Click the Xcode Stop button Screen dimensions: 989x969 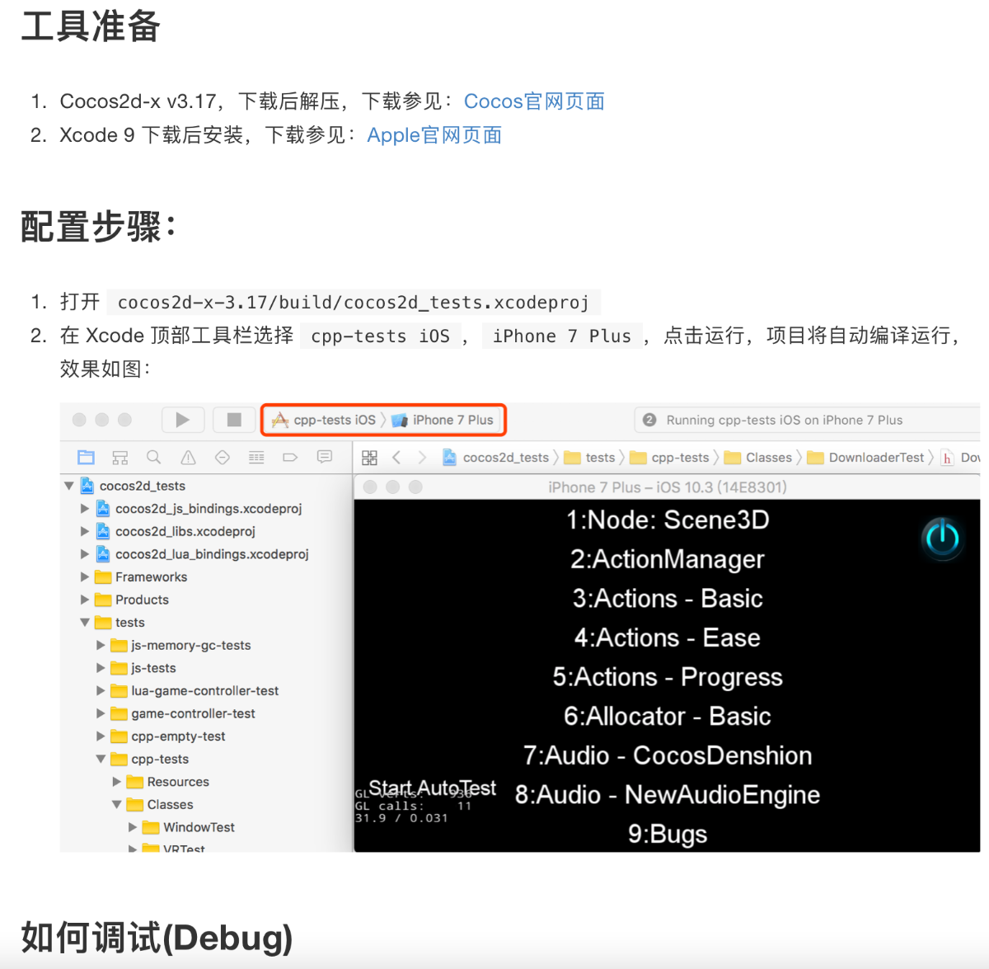coord(234,420)
